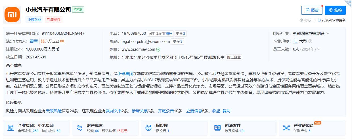
Task: Expand 国标行业 industry dropdown arrow
Action: click(328, 33)
